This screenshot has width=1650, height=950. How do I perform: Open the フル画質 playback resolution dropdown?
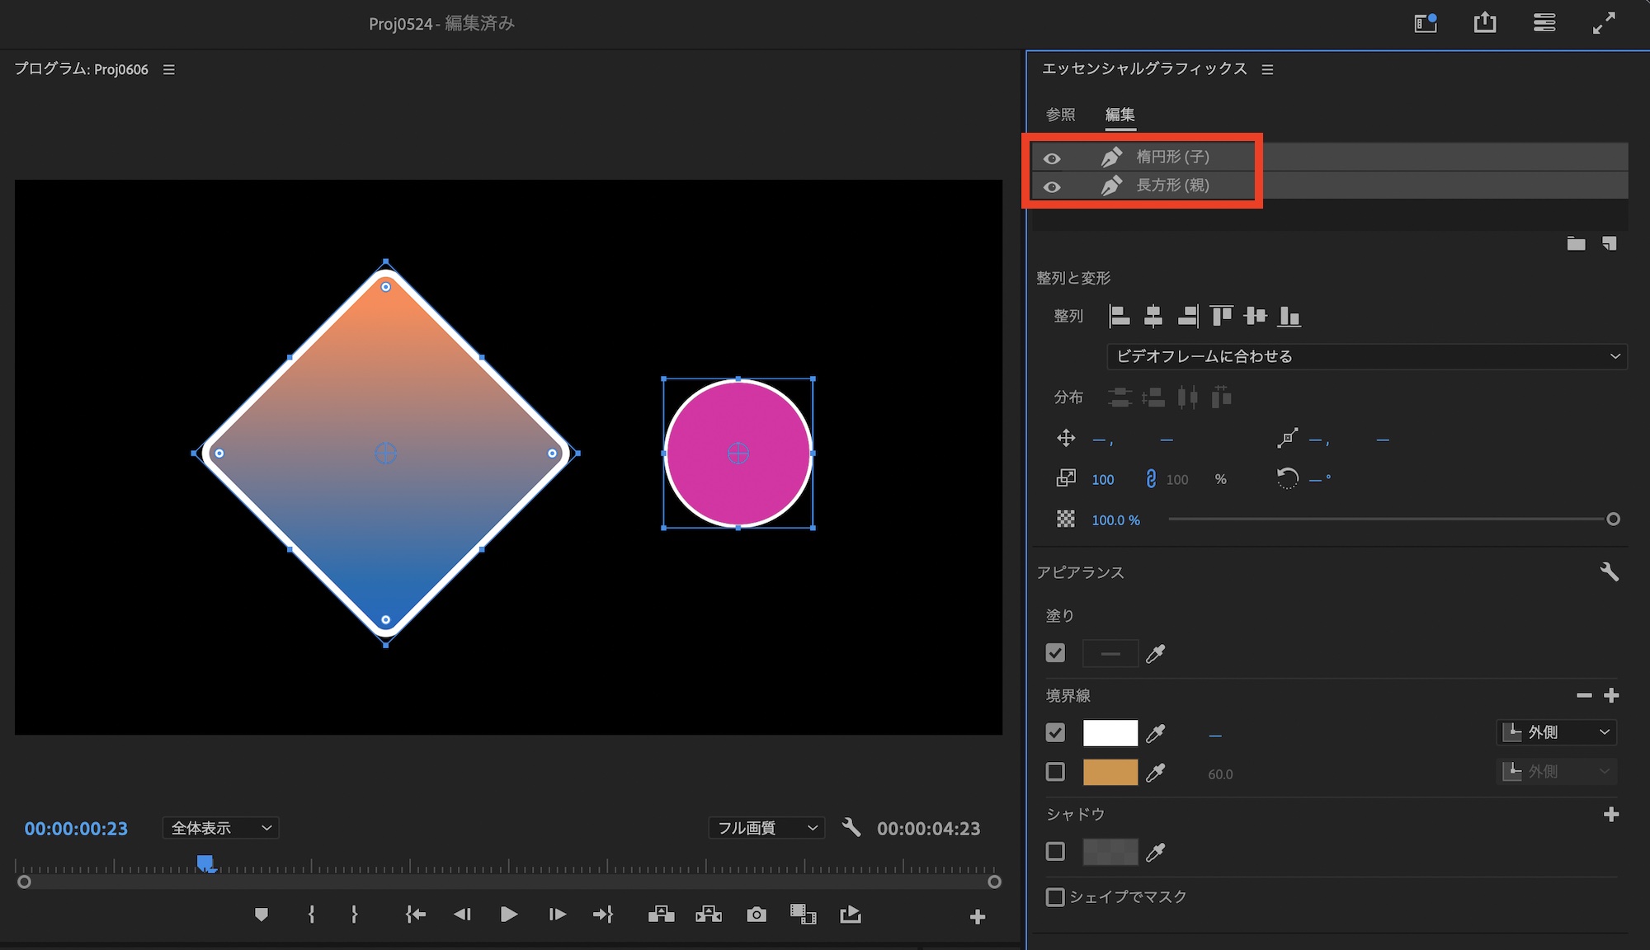click(x=766, y=828)
